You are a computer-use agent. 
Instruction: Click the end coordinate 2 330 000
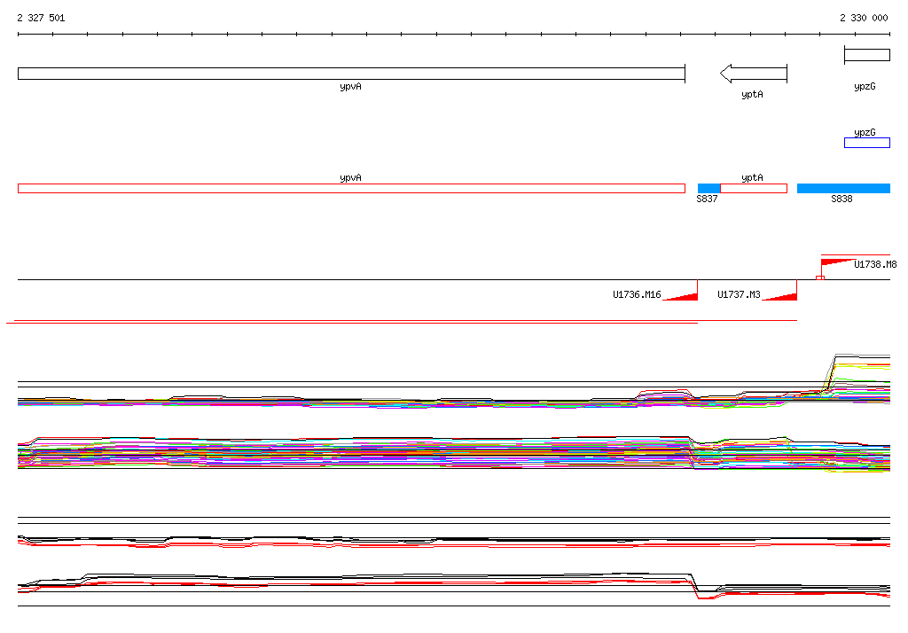(864, 18)
